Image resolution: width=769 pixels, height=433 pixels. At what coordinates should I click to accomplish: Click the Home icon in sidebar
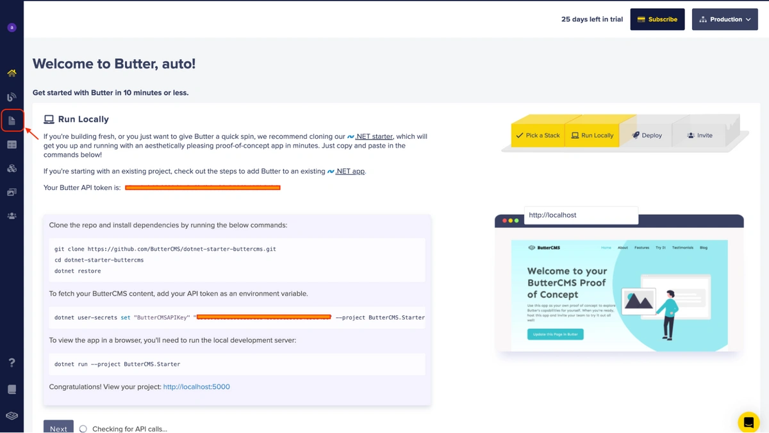coord(12,73)
